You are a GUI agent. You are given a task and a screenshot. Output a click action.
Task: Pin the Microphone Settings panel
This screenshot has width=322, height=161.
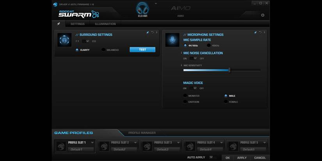tap(255, 32)
